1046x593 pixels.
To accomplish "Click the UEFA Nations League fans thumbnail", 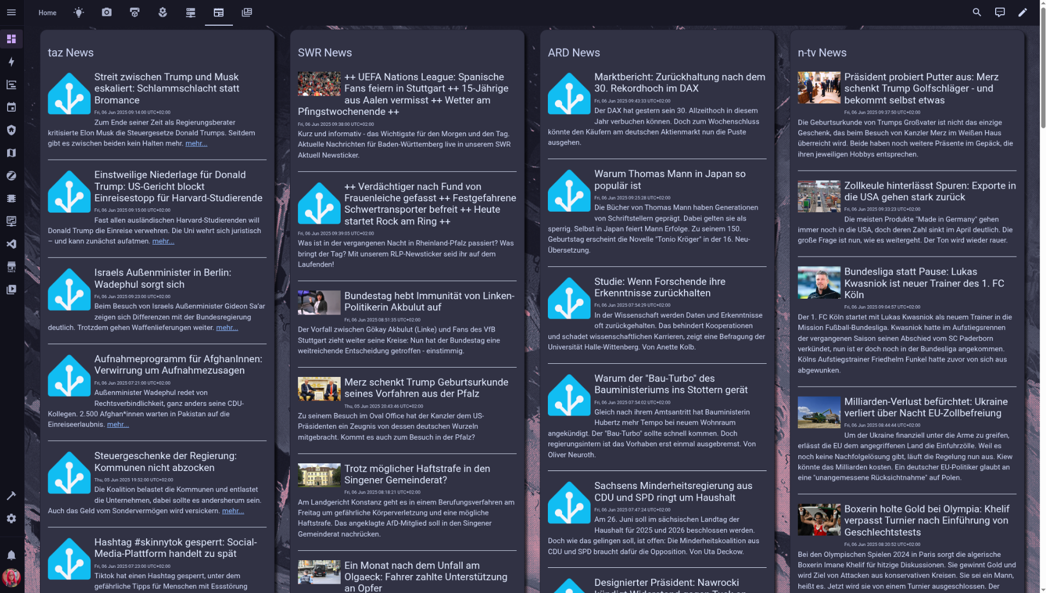I will pos(319,84).
